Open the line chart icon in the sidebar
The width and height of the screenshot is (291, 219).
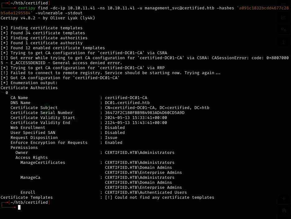[x=284, y=17]
